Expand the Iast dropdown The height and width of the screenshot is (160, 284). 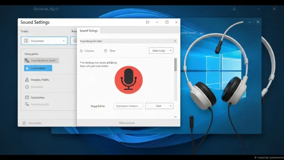[159, 106]
